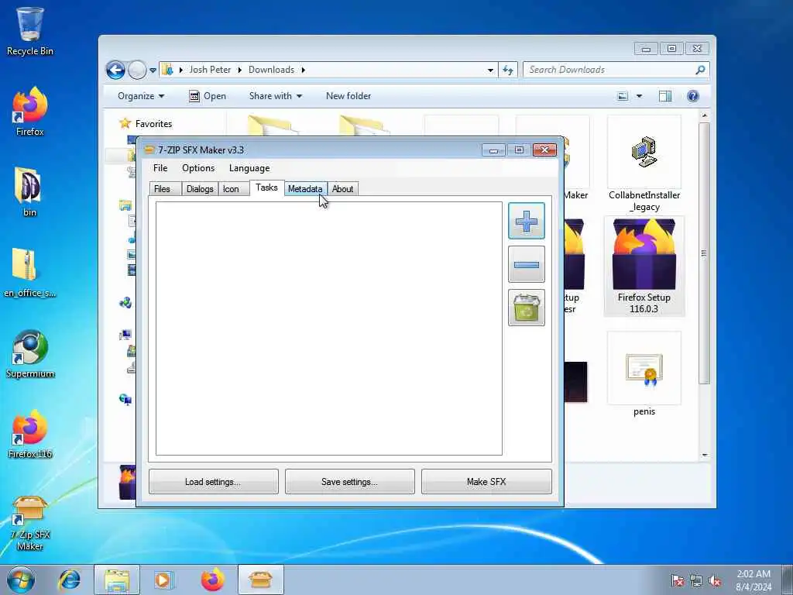Open Explorer help with the question mark icon
Image resolution: width=793 pixels, height=595 pixels.
pos(693,96)
